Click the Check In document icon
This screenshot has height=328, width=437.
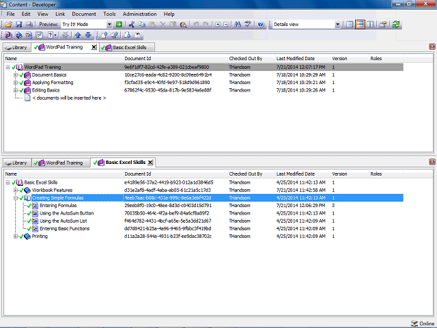click(x=104, y=35)
